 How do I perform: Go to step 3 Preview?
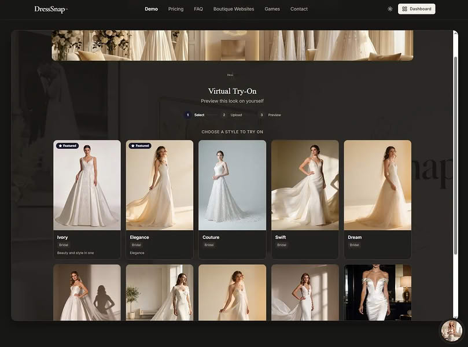270,115
